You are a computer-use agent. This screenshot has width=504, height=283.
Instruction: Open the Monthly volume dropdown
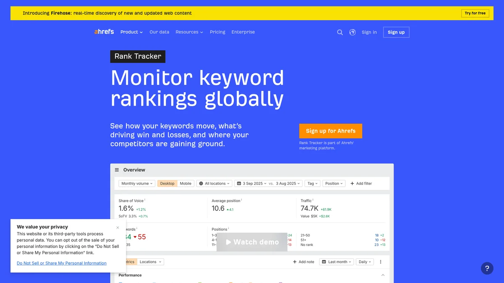[x=137, y=183]
